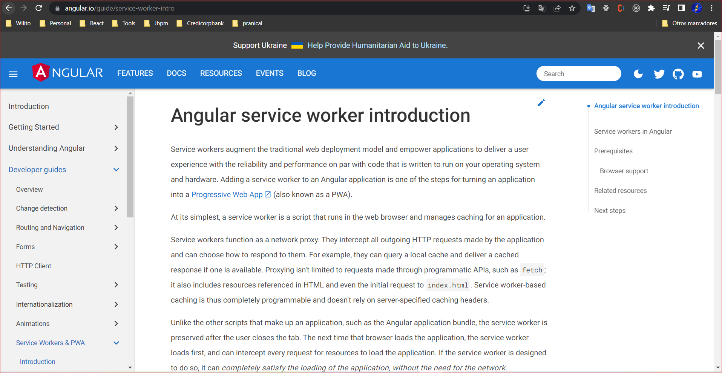Dismiss the Support Ukraine banner

pos(701,46)
